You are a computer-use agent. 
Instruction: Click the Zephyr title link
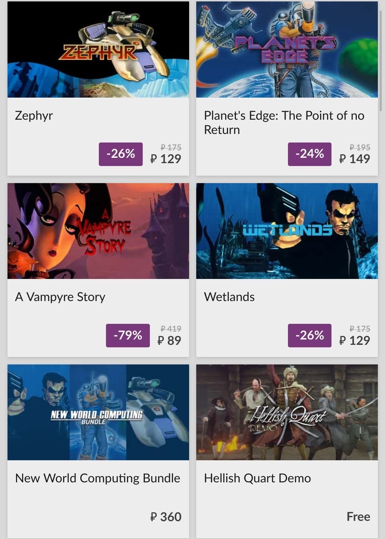[34, 115]
